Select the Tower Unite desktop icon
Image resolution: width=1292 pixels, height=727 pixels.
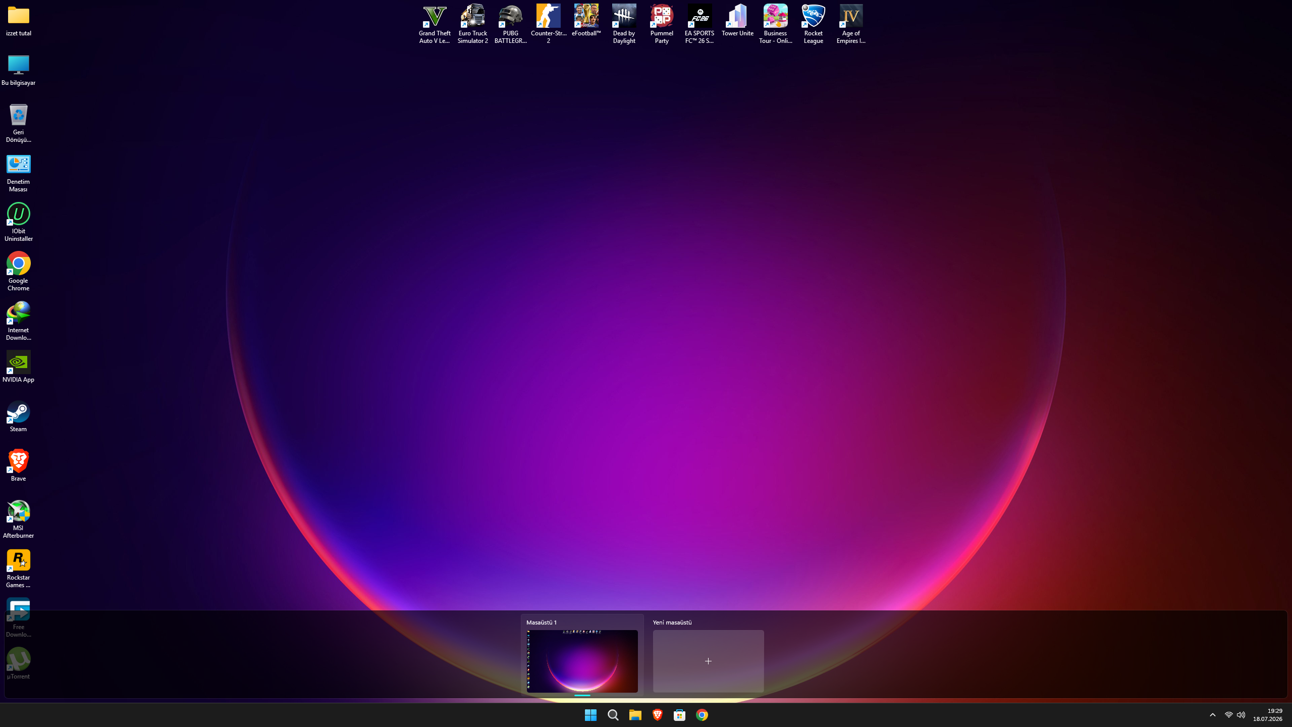tap(737, 21)
